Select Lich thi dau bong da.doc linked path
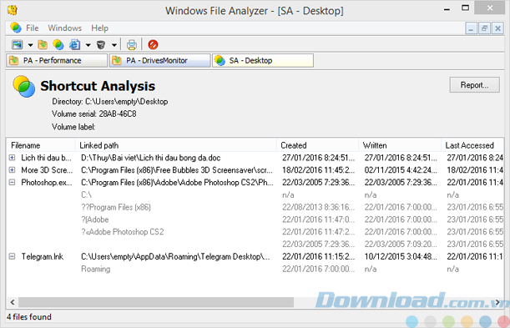 tap(151, 158)
